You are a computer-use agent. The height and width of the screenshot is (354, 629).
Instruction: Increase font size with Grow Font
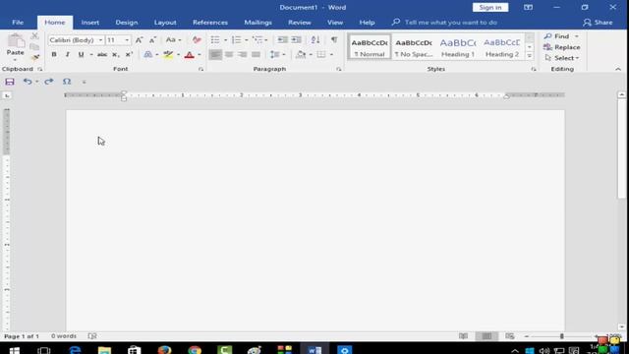[139, 40]
